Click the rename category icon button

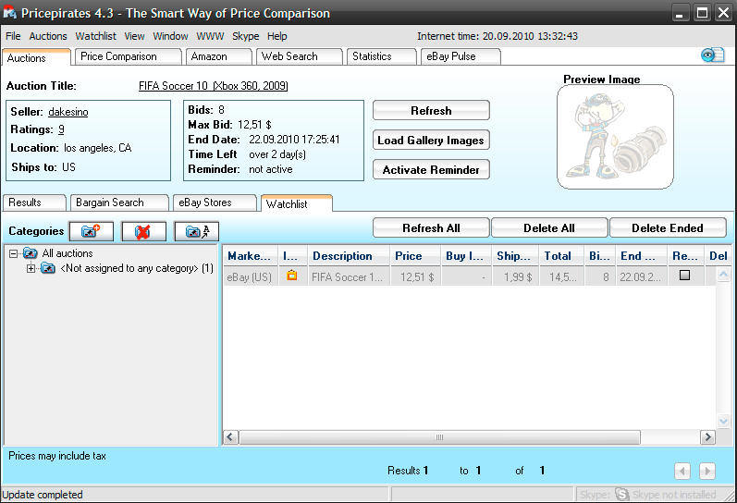[x=196, y=231]
